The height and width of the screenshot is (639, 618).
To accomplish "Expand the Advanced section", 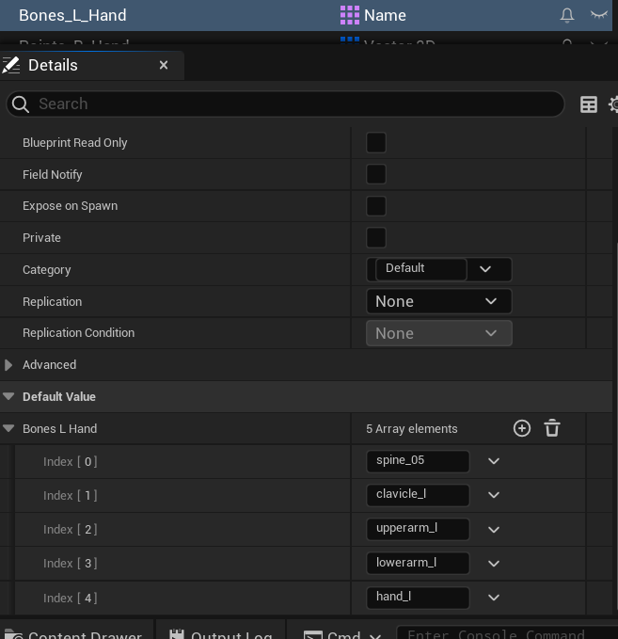I will (9, 365).
